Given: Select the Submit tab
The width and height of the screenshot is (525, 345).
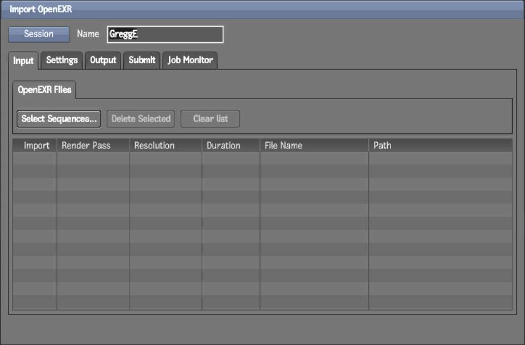Looking at the screenshot, I should [x=142, y=60].
